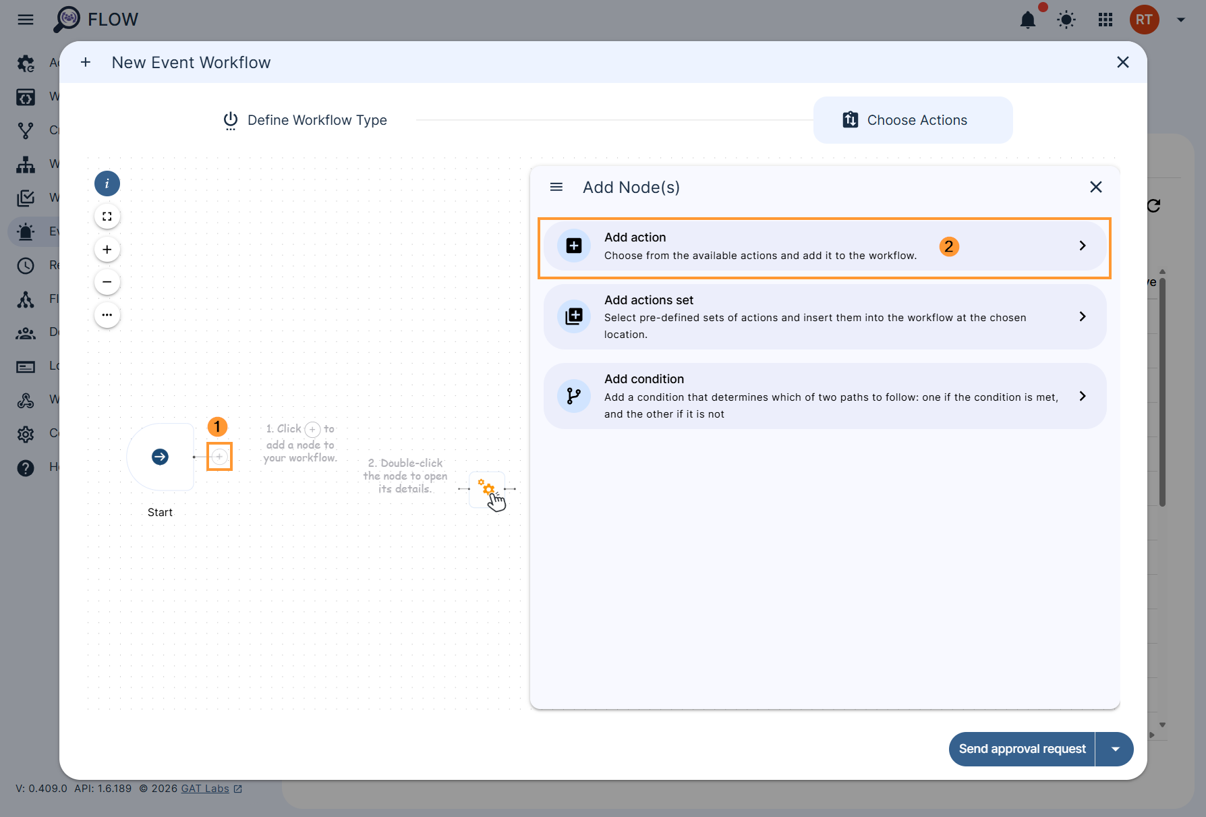Viewport: 1206px width, 817px height.
Task: Toggle the hamburger navigation menu
Action: [25, 19]
